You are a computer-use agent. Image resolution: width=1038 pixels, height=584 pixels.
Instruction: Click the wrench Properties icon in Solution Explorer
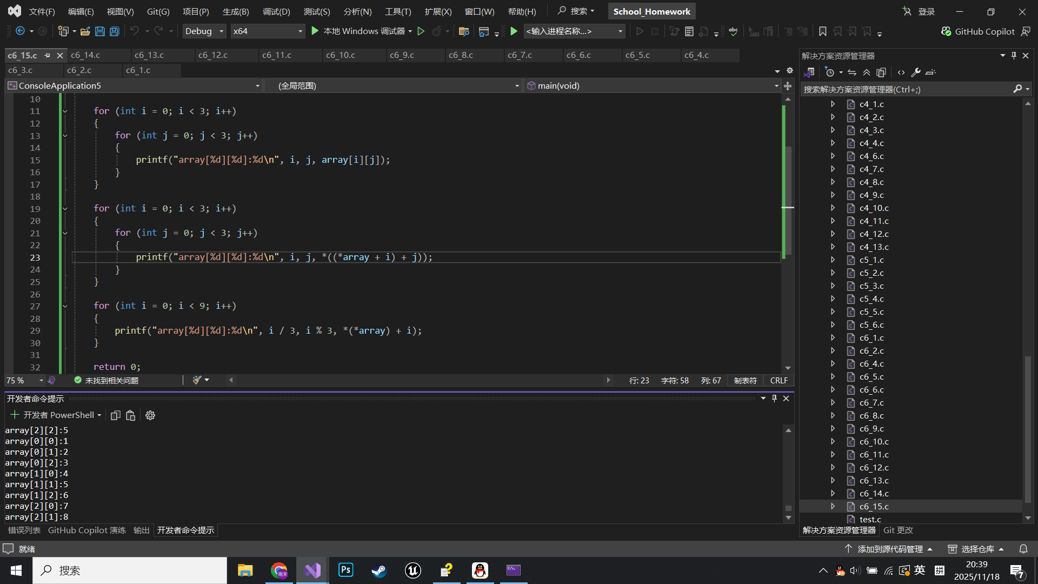click(x=916, y=72)
